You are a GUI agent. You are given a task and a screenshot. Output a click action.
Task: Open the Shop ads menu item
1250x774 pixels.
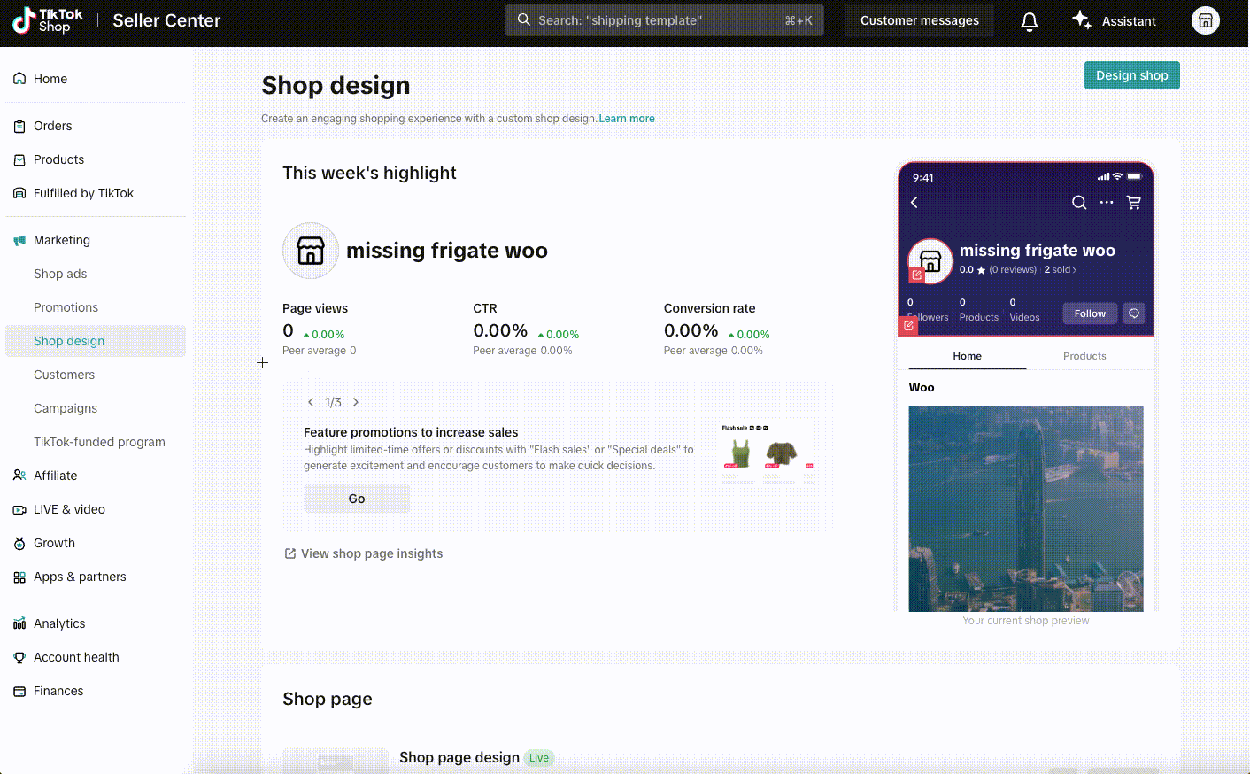pos(60,274)
